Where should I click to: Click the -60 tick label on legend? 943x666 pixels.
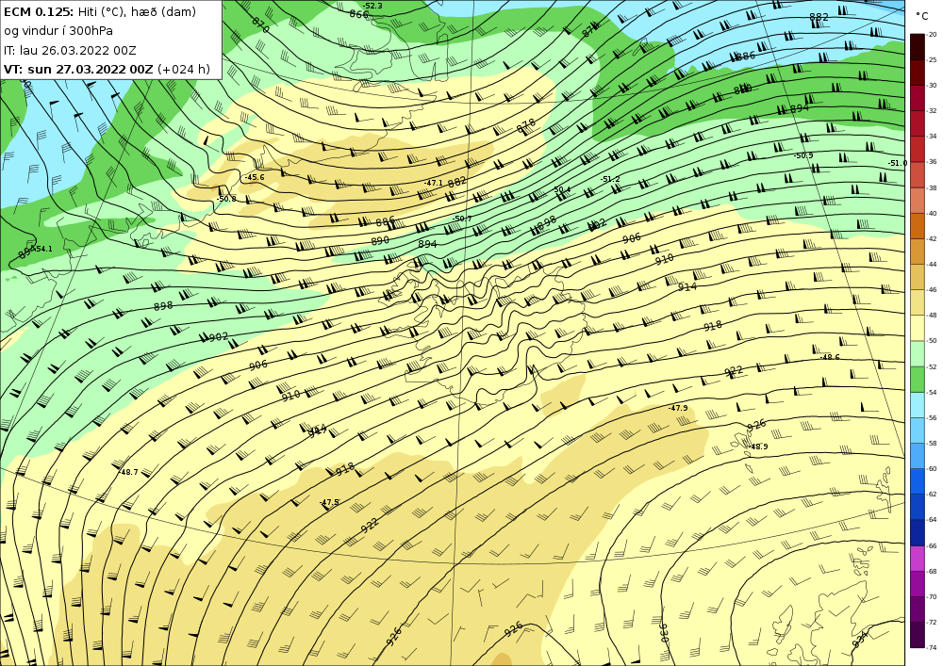point(932,468)
